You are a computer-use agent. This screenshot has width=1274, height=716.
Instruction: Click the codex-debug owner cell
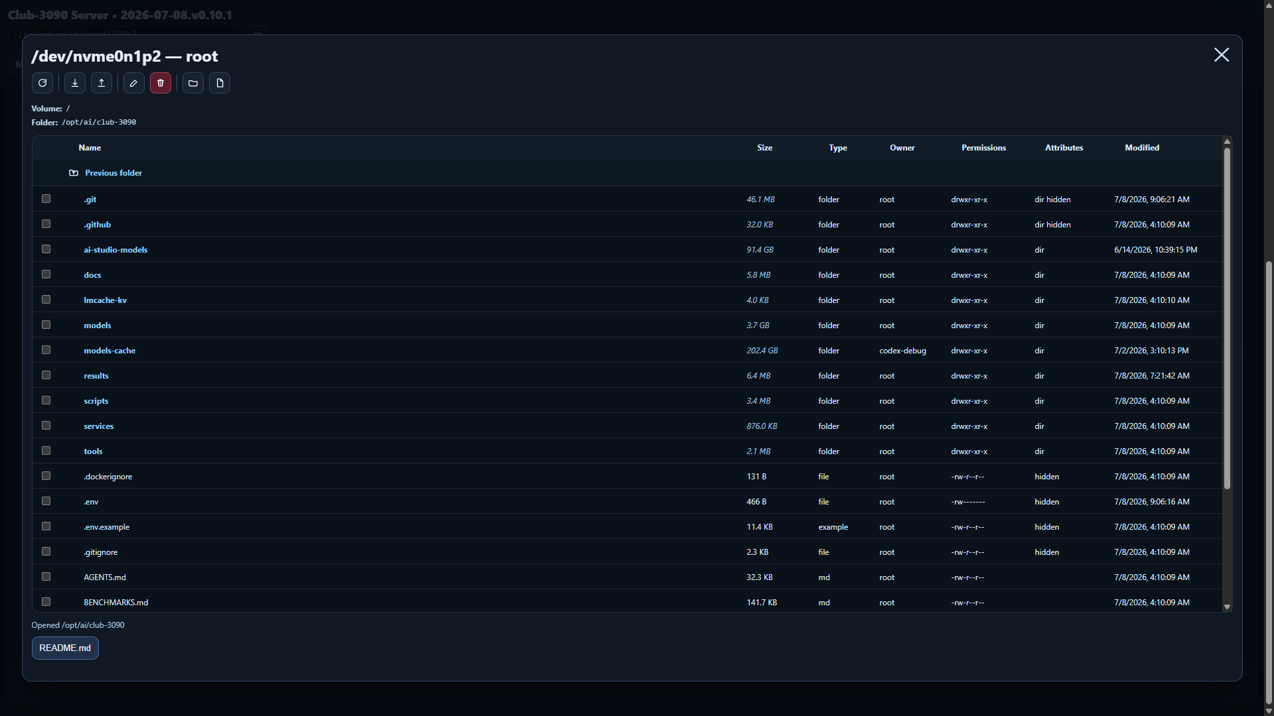pos(902,351)
